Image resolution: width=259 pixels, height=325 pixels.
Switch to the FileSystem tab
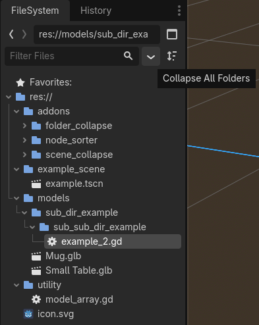(x=35, y=11)
